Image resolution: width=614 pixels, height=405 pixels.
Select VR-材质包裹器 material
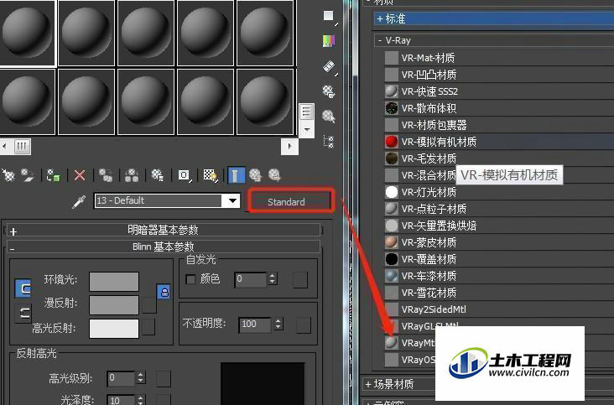pos(499,125)
